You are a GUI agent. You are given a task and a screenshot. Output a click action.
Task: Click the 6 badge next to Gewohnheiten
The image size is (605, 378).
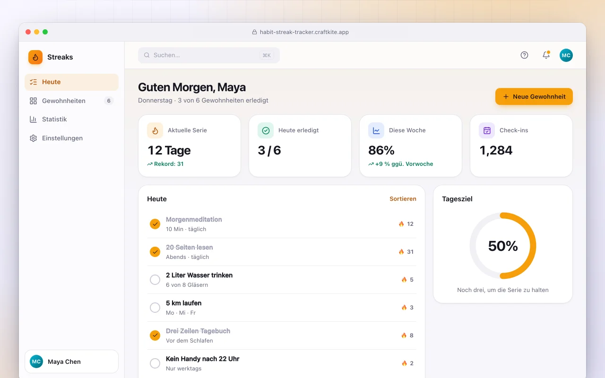109,101
